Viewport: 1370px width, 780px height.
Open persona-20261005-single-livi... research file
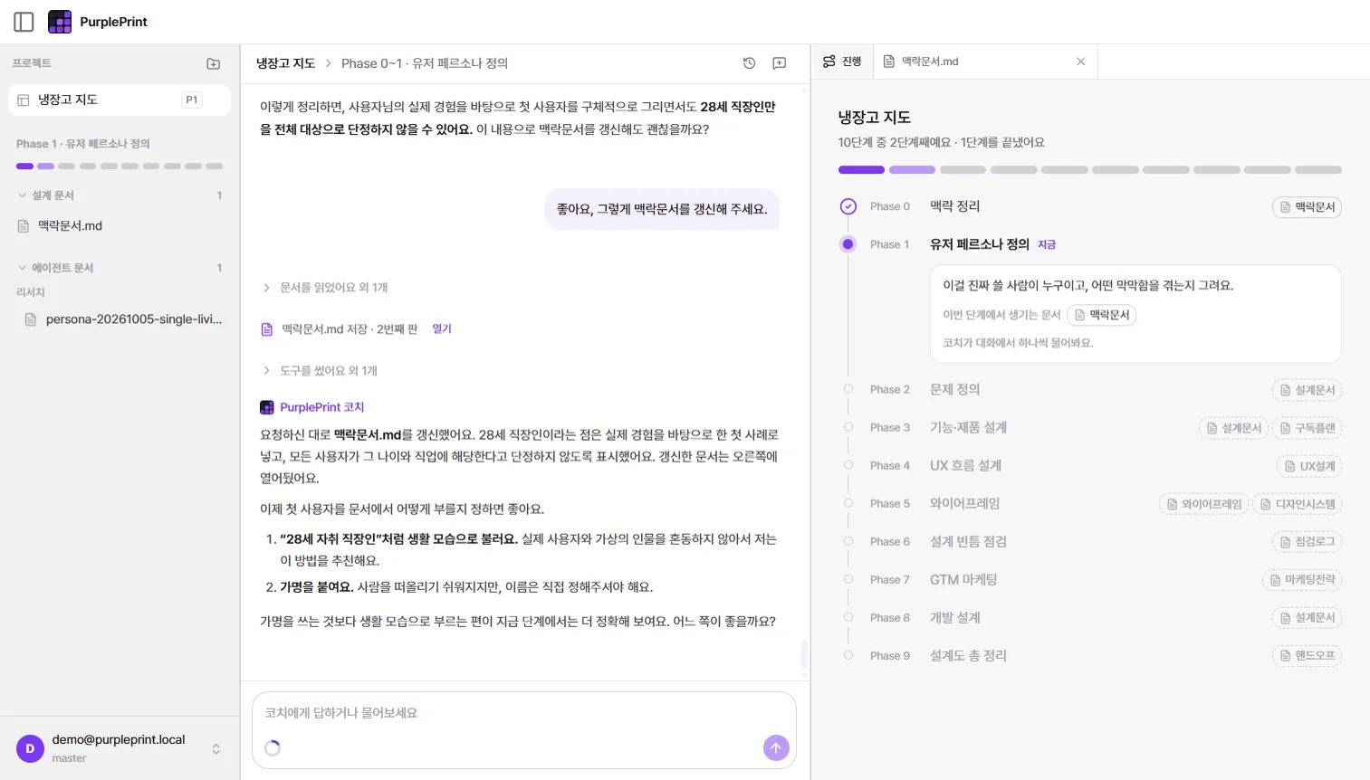(123, 319)
